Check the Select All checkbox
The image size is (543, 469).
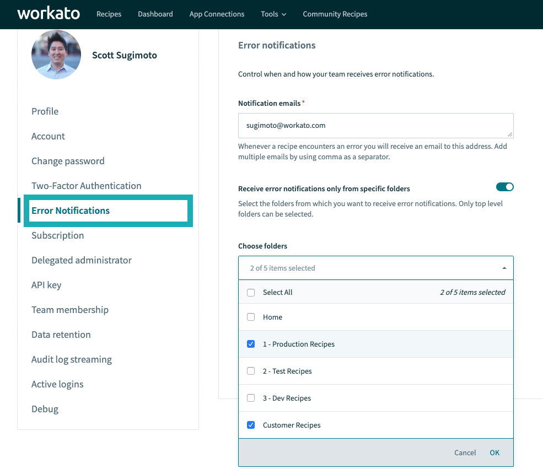tap(251, 293)
